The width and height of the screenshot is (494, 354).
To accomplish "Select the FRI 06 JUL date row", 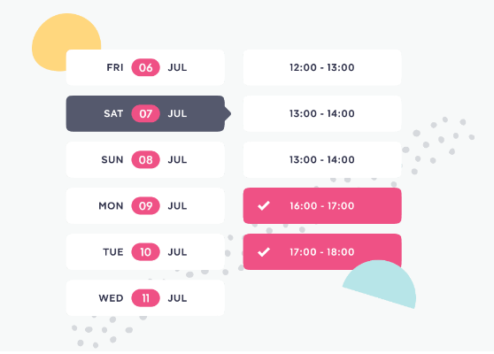I will (145, 67).
